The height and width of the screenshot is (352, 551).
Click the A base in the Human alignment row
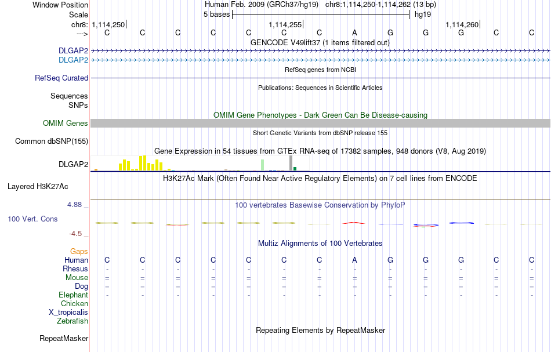click(354, 260)
